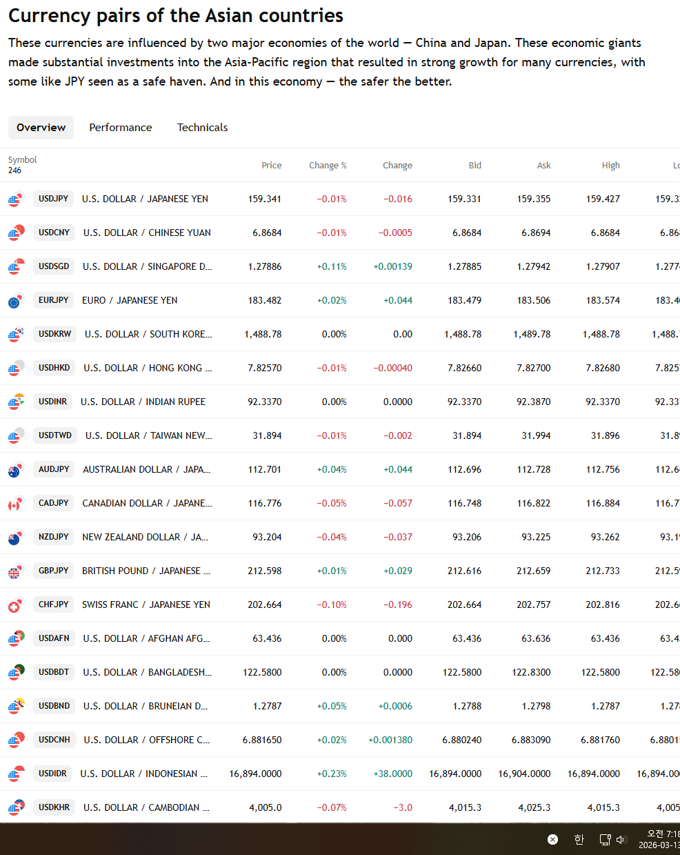The image size is (680, 855).
Task: Open the NZDJPY ticker link
Action: pos(54,537)
